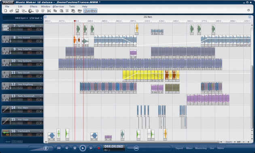Image resolution: width=255 pixels, height=153 pixels.
Task: Open the Edit menu
Action: click(20, 6)
